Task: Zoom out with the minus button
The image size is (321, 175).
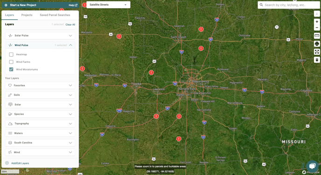Action: pos(317,27)
